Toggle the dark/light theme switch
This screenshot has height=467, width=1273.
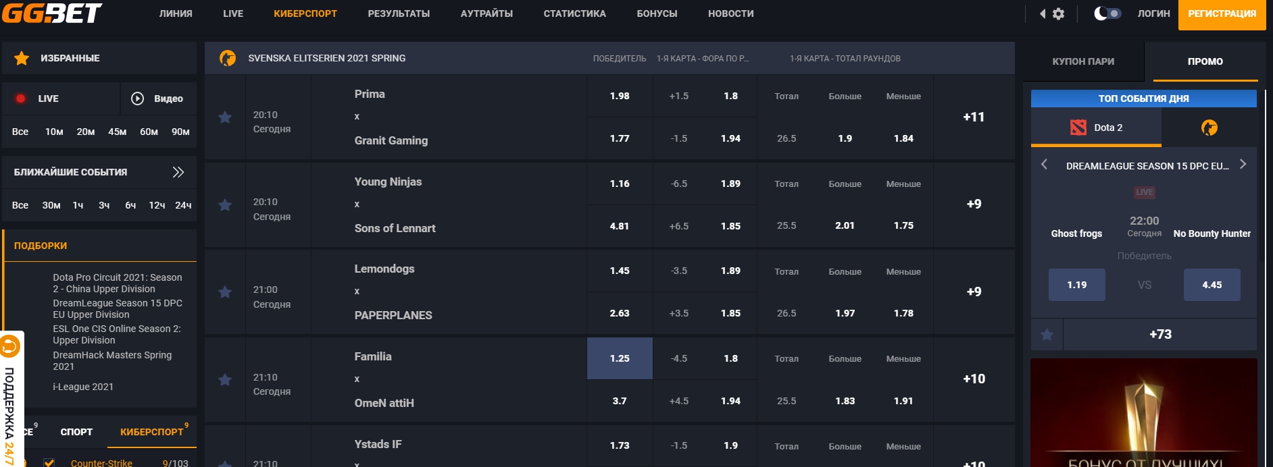(1107, 13)
